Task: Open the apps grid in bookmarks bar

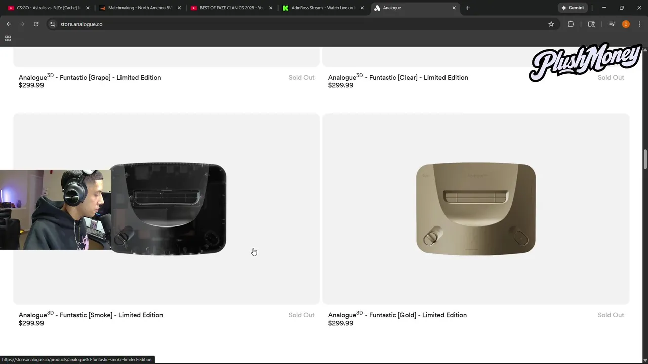Action: click(8, 38)
